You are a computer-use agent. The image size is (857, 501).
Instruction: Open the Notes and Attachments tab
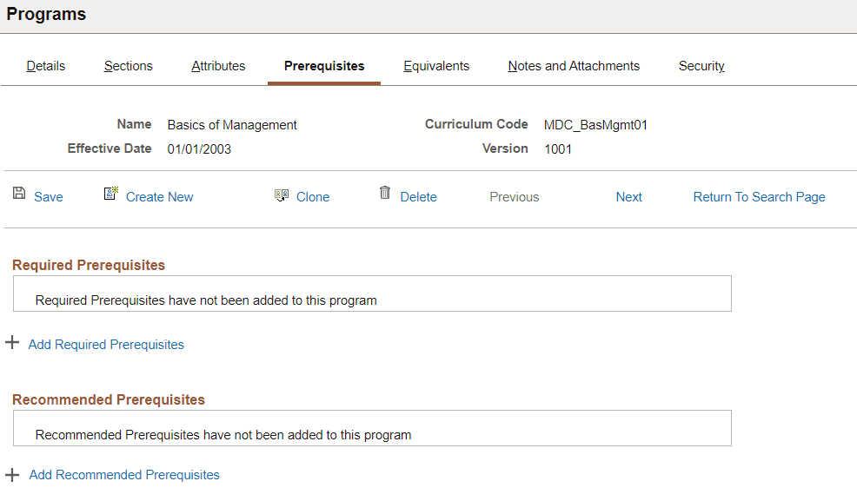[573, 65]
